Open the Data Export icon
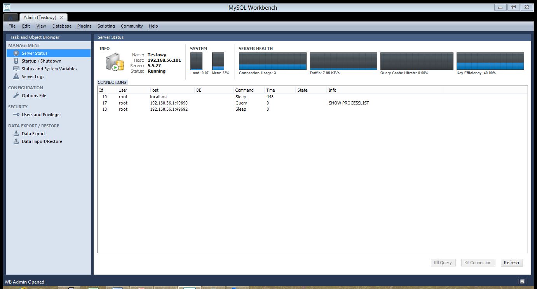This screenshot has height=289, width=537. click(x=16, y=134)
